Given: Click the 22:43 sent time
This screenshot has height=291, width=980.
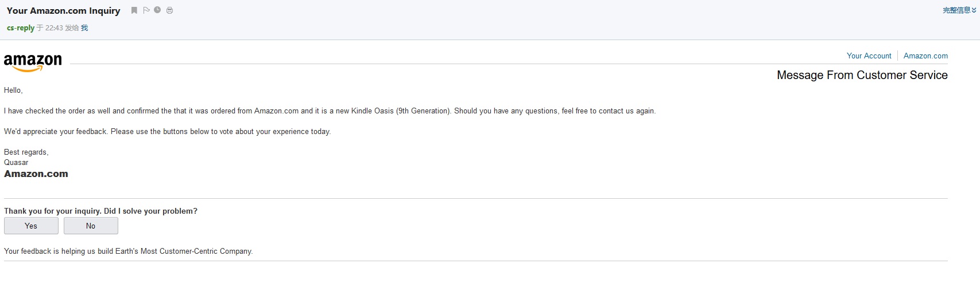Looking at the screenshot, I should [54, 28].
